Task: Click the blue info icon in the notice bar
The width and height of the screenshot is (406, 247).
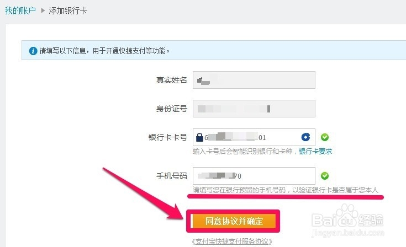Action: (x=33, y=51)
